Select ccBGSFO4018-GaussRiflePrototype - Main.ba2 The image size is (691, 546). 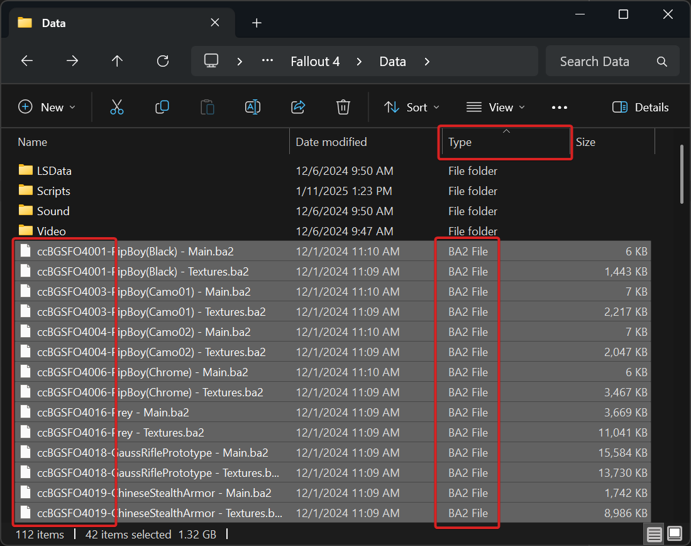[333, 452]
